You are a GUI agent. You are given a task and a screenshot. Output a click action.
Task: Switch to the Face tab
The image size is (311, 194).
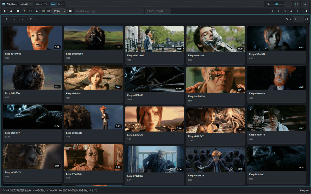pyautogui.click(x=60, y=4)
